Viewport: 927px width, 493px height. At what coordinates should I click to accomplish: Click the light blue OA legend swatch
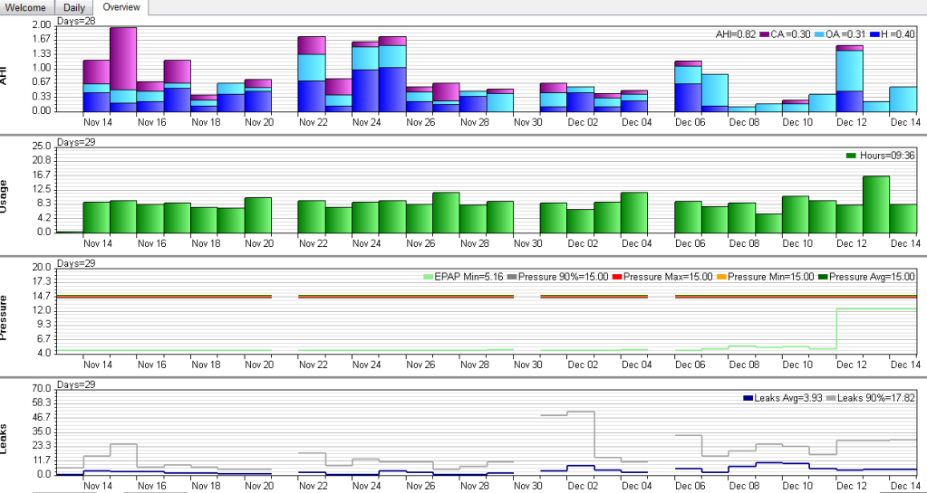click(817, 34)
